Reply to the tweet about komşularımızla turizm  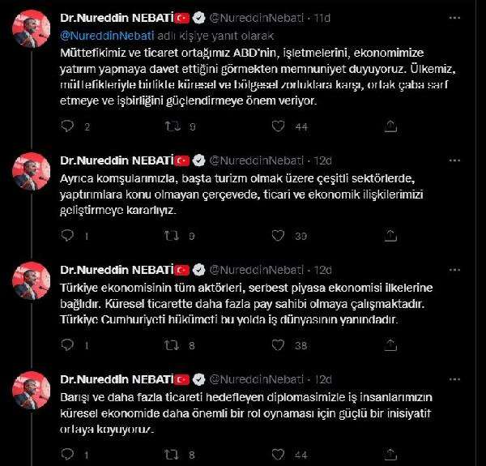67,236
